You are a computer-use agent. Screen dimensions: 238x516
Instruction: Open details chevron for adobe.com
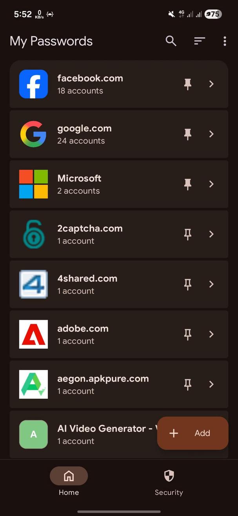click(211, 334)
